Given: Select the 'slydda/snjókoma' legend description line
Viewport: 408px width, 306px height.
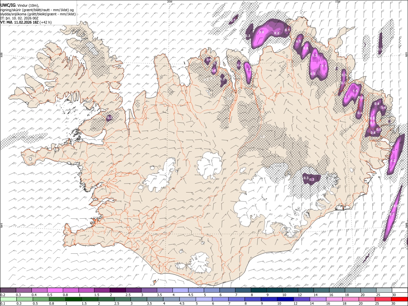Looking at the screenshot, I should (38, 14).
